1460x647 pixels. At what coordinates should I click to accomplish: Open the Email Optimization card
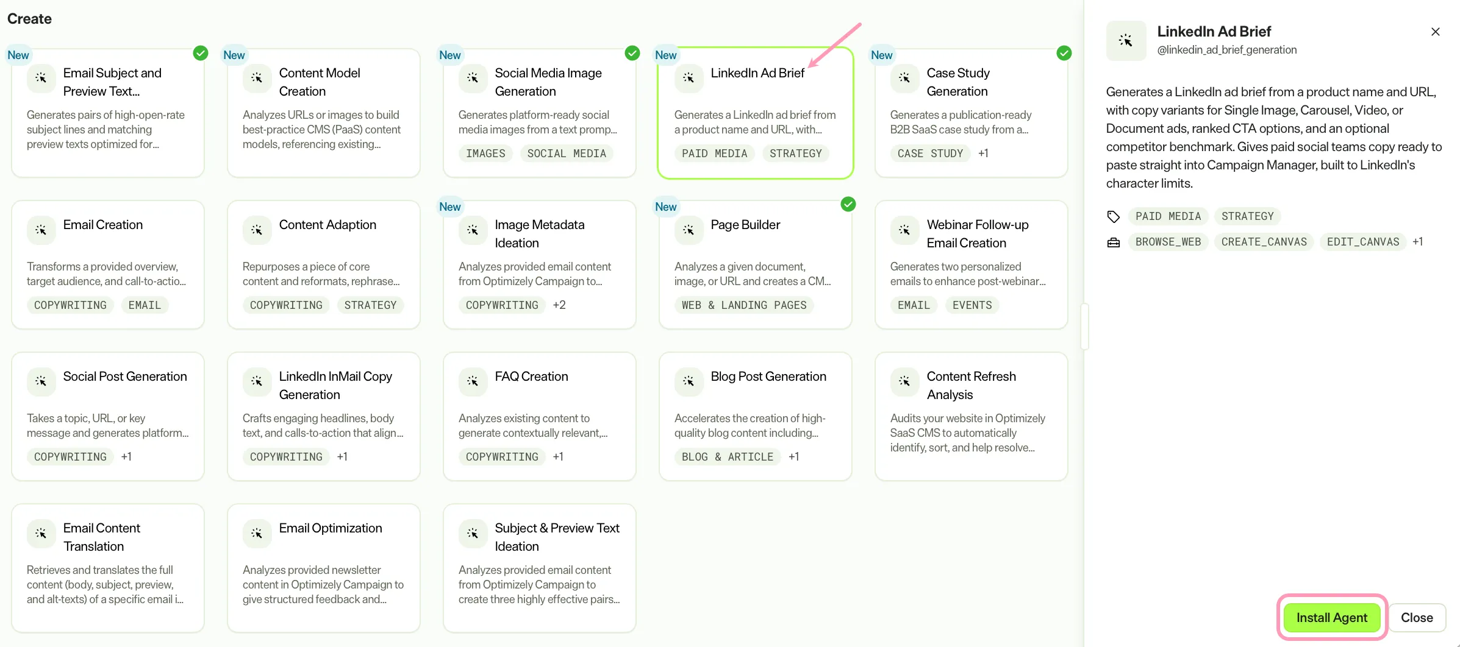(324, 568)
